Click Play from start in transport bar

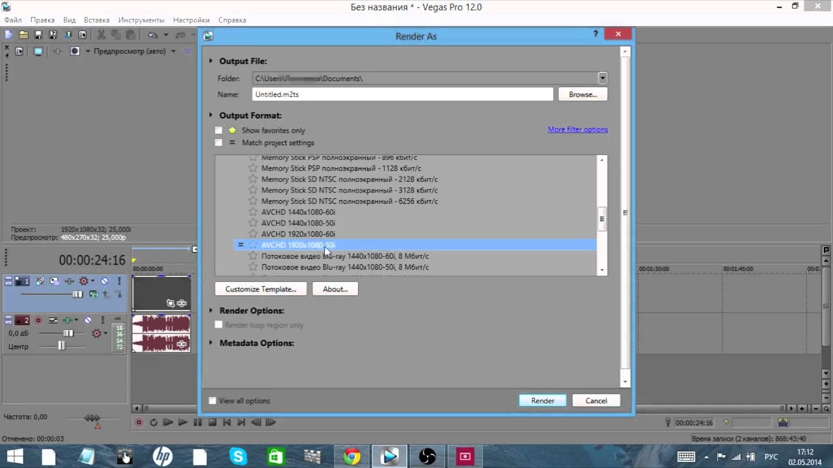(168, 422)
